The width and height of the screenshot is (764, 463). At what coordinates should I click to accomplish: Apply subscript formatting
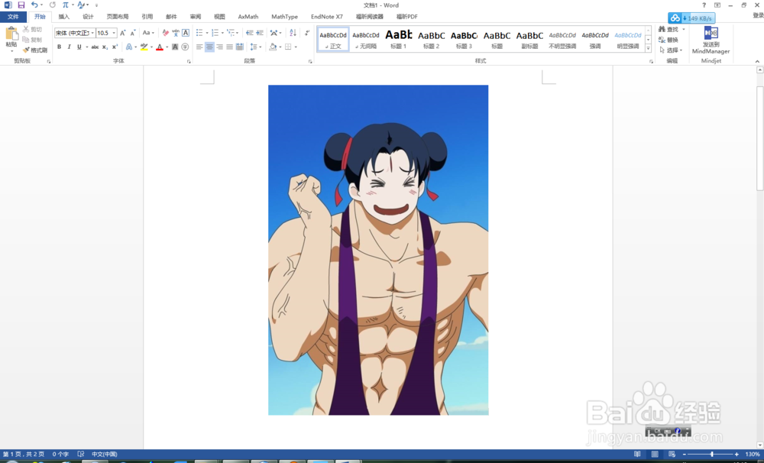click(x=105, y=47)
